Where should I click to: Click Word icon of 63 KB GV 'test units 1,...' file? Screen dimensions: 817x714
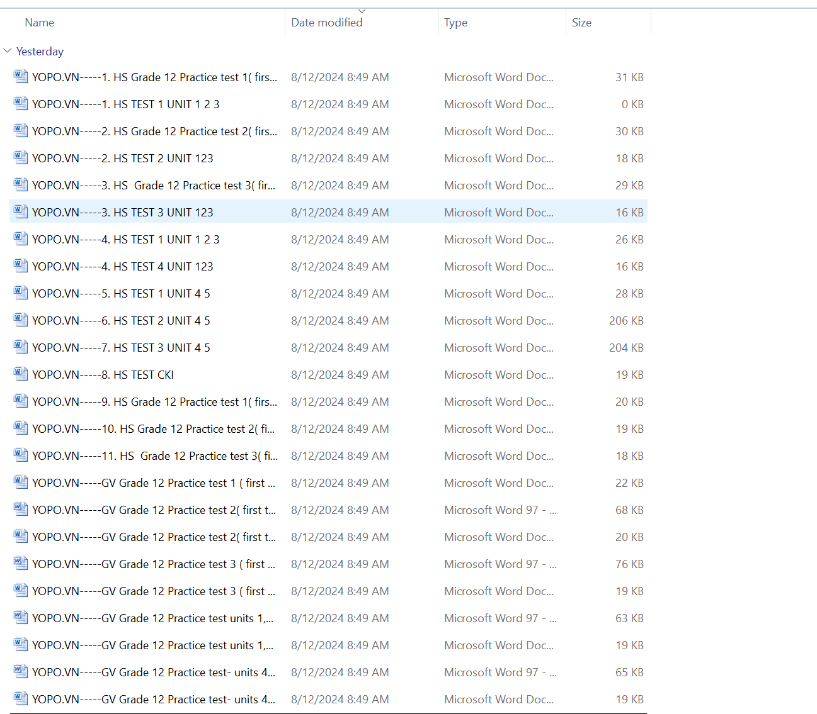[x=21, y=618]
